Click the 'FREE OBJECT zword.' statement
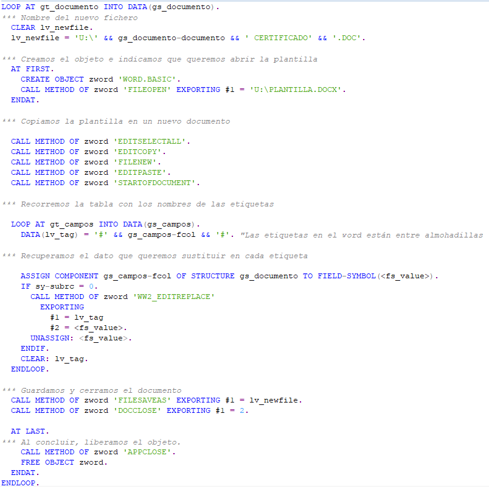 tap(64, 462)
